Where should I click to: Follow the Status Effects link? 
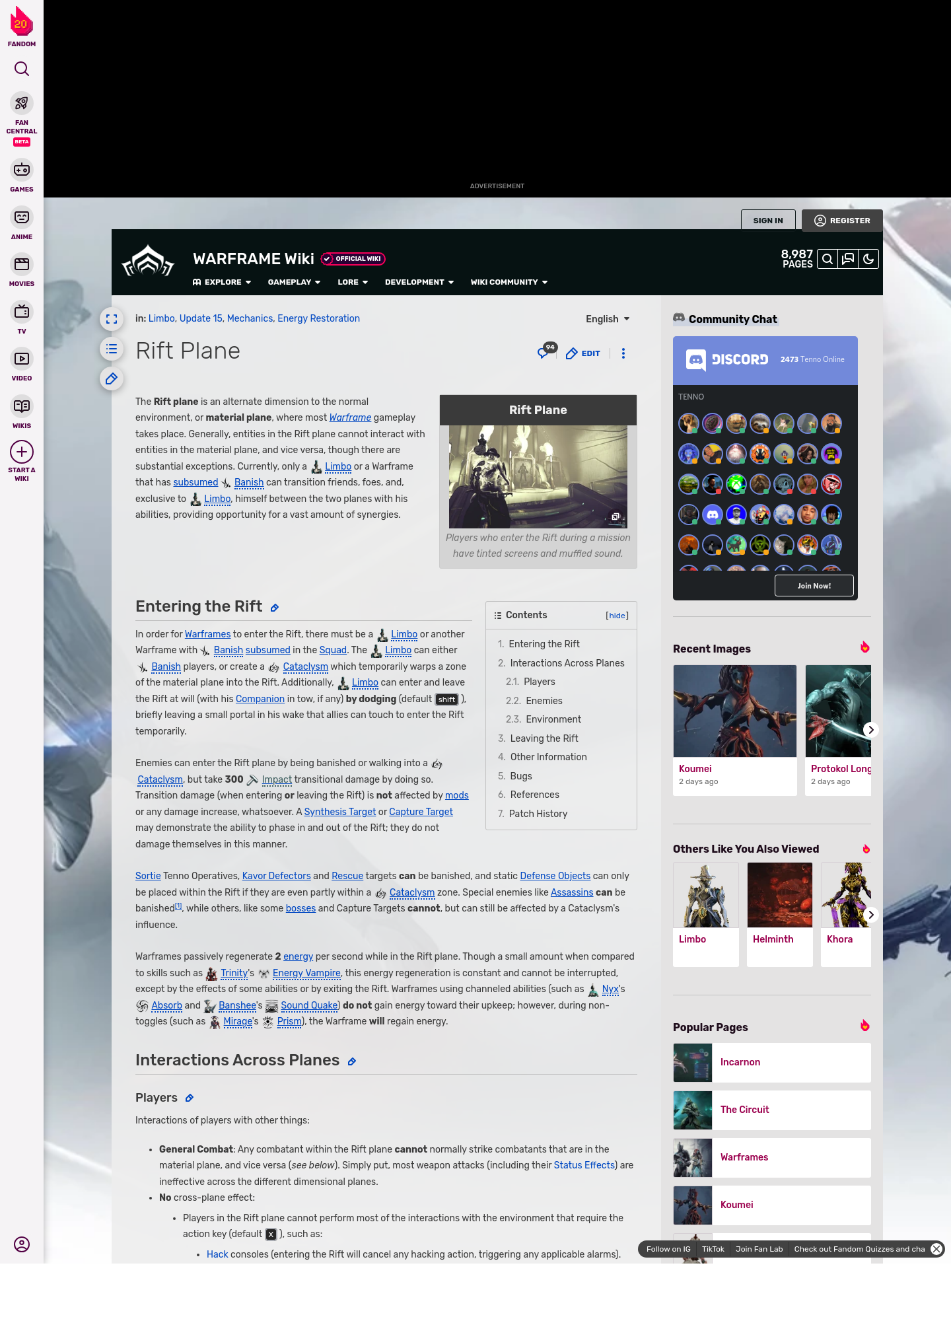[x=584, y=1165]
